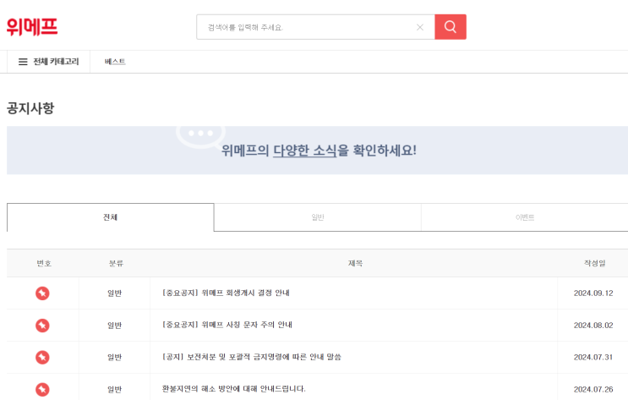Clear the search field with the X icon
This screenshot has width=628, height=400.
[420, 27]
